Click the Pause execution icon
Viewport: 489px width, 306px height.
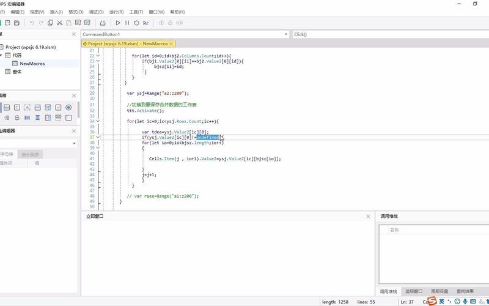point(127,23)
